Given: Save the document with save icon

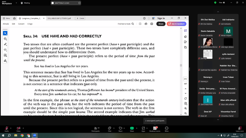Looking at the screenshot, I should click(140, 24).
